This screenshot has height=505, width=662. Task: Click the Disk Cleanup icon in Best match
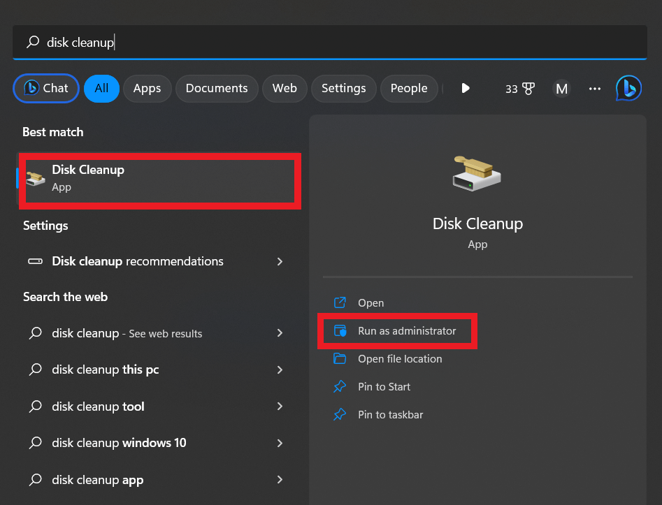coord(36,178)
